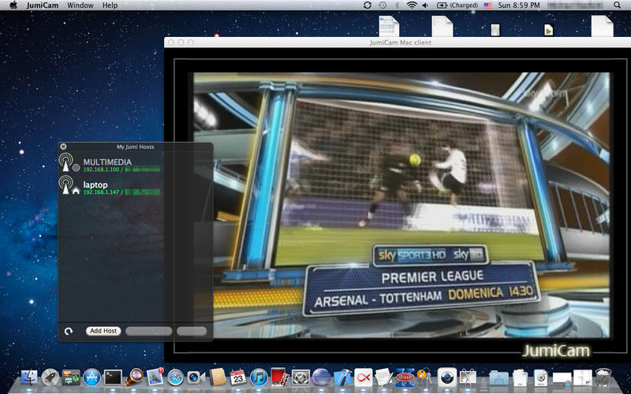Image resolution: width=631 pixels, height=394 pixels.
Task: Open Xcode hammer icon in Dock
Action: point(342,377)
